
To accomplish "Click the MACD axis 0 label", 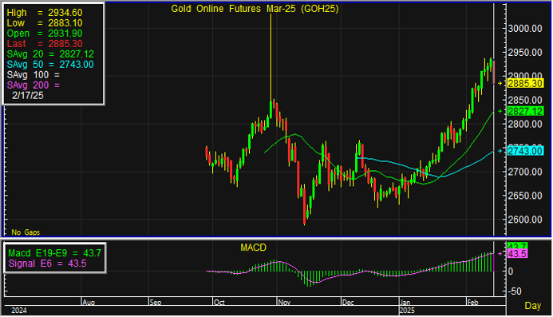I will [x=511, y=271].
